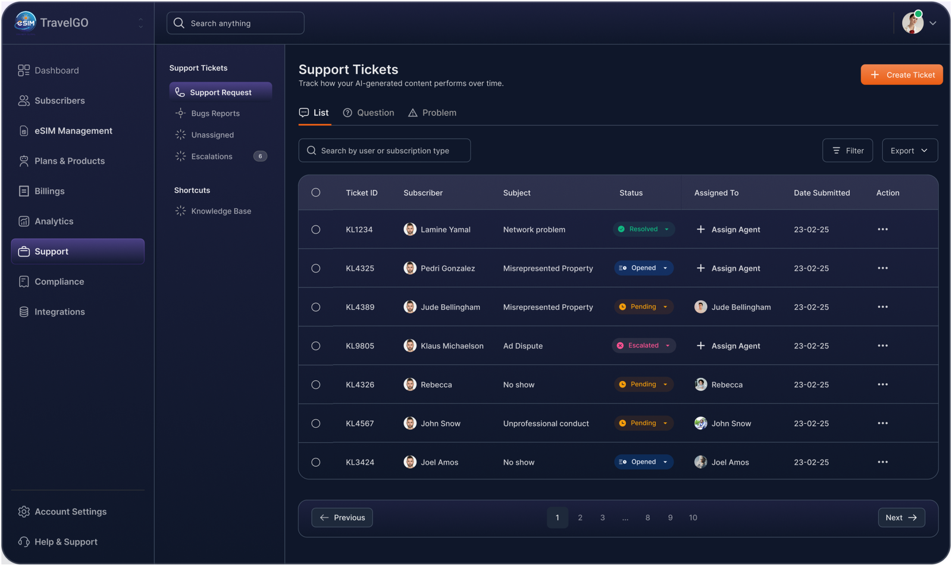The height and width of the screenshot is (566, 952).
Task: Click Assign Agent for Lamine Yamal ticket
Action: pyautogui.click(x=728, y=229)
